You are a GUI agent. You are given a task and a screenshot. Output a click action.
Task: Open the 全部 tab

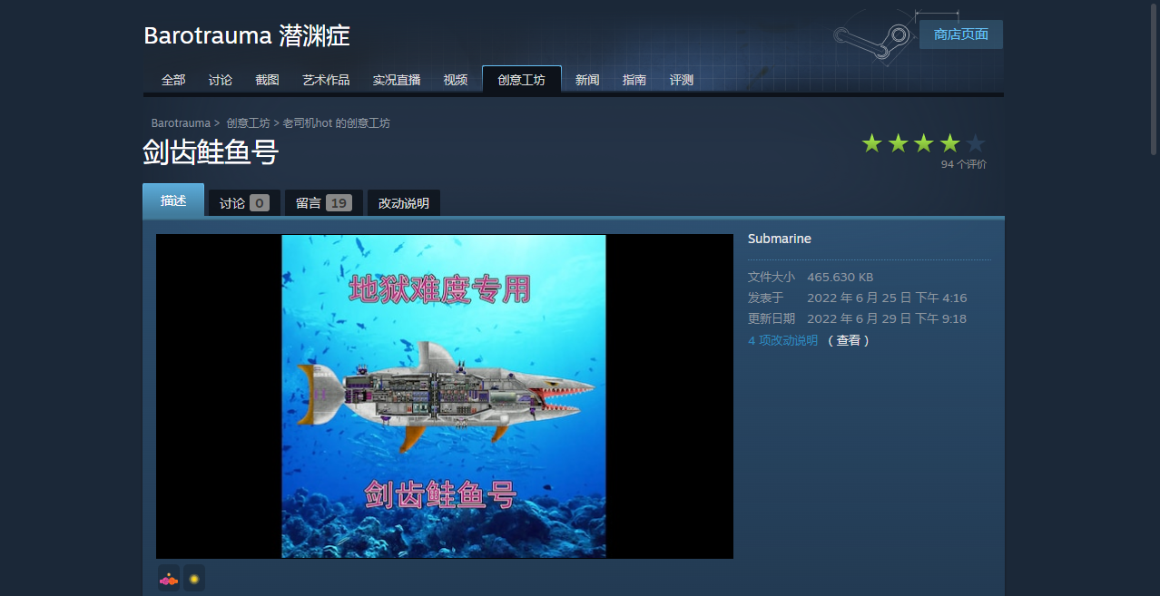click(173, 80)
